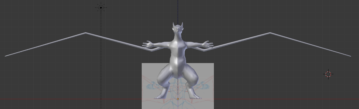Click the clawed foot on the left
Viewport: 359px width, 109px height.
pyautogui.click(x=159, y=97)
